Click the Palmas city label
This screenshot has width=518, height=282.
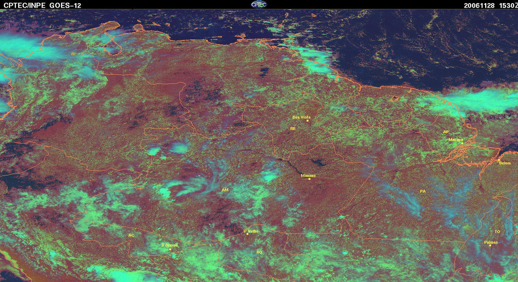pos(491,242)
